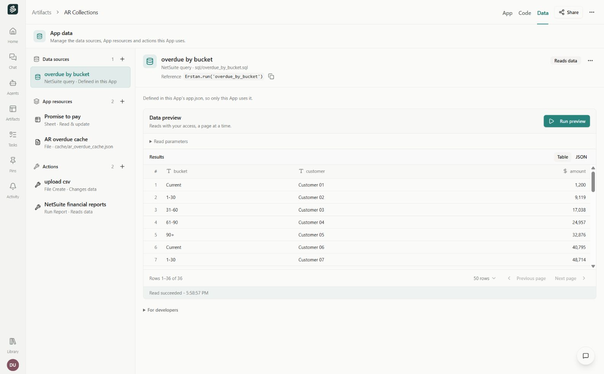The image size is (604, 374).
Task: Open the Artifacts section
Action: coord(13,113)
